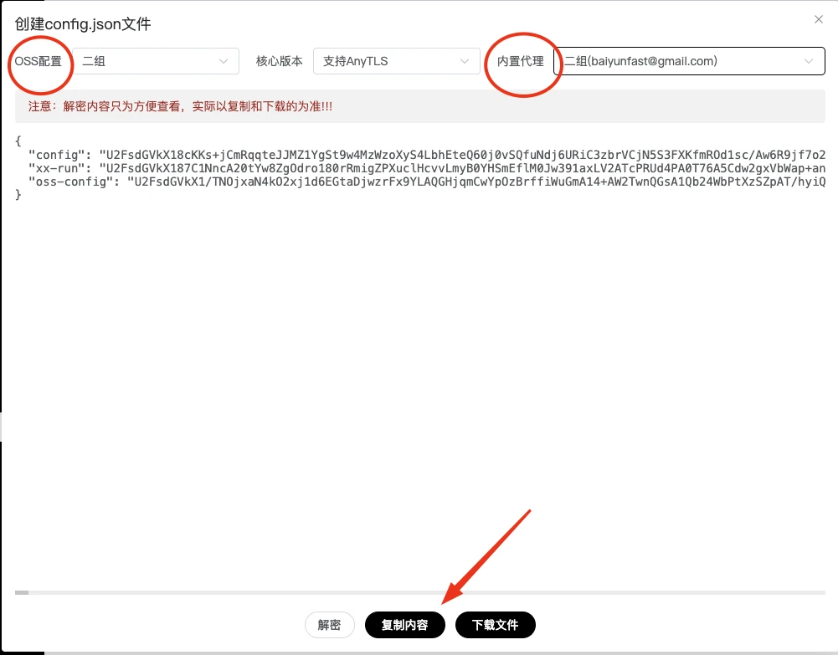Image resolution: width=838 pixels, height=655 pixels.
Task: Click the encrypted "config" value line
Action: 419,154
